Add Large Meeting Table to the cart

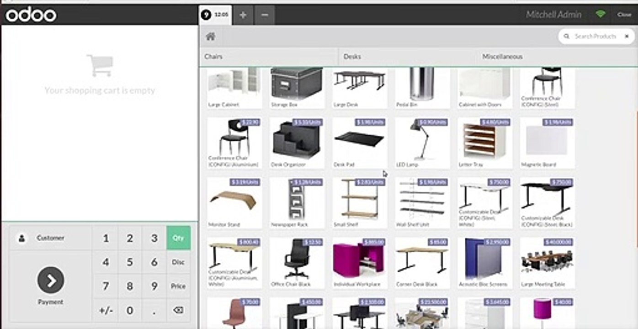pyautogui.click(x=548, y=263)
